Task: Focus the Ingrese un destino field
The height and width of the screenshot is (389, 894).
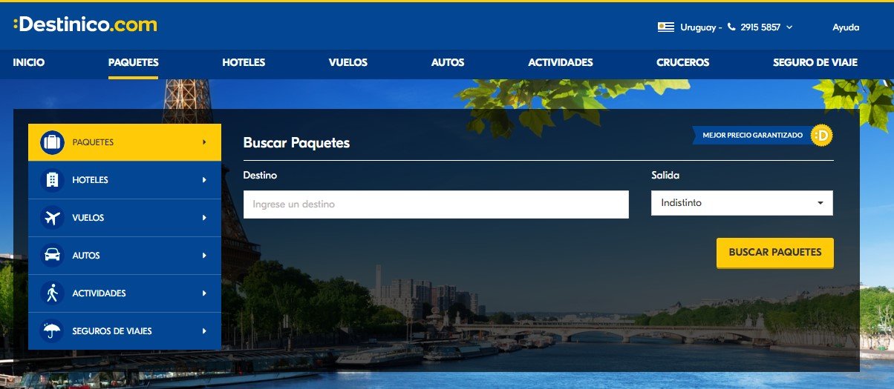Action: tap(436, 205)
